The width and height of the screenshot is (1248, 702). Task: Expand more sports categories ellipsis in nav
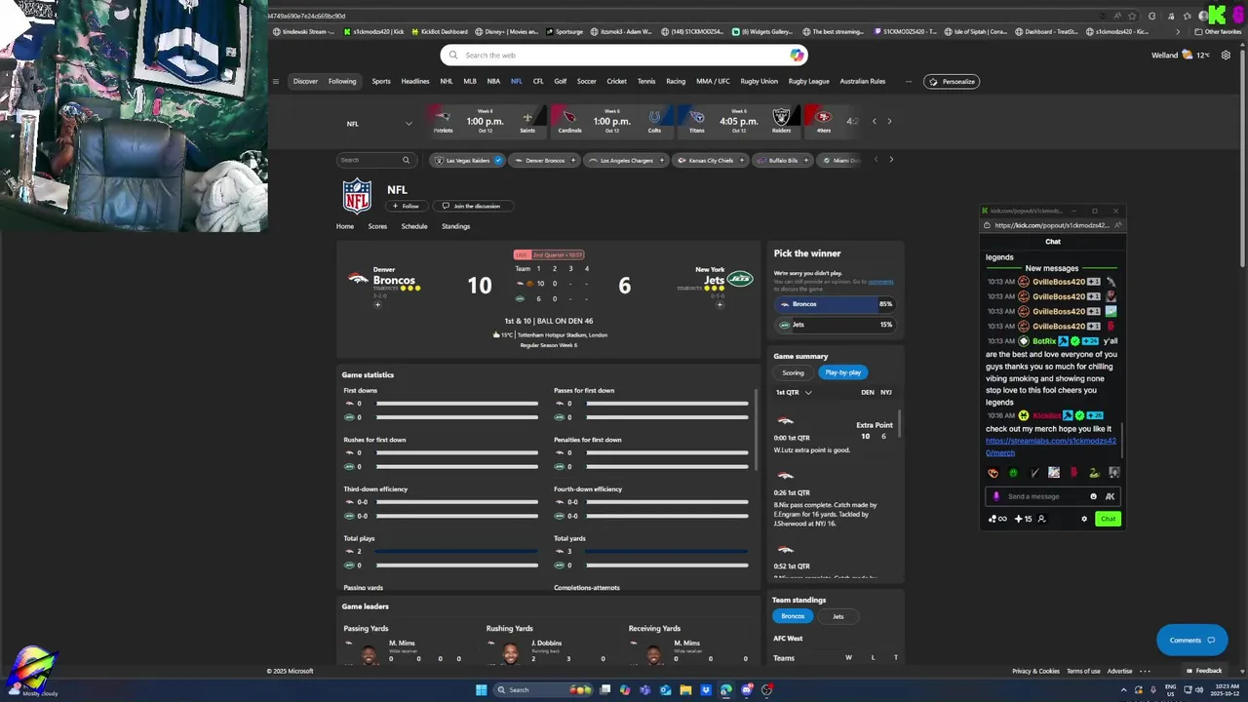tap(908, 81)
